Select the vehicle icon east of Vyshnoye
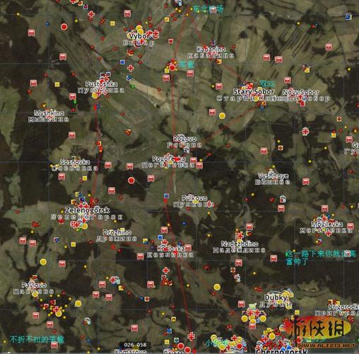The height and width of the screenshot is (354, 359). coord(306,181)
